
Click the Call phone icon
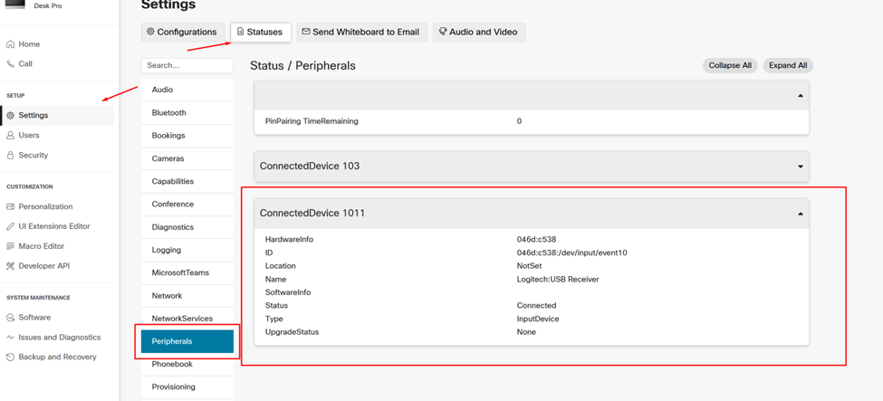[11, 64]
